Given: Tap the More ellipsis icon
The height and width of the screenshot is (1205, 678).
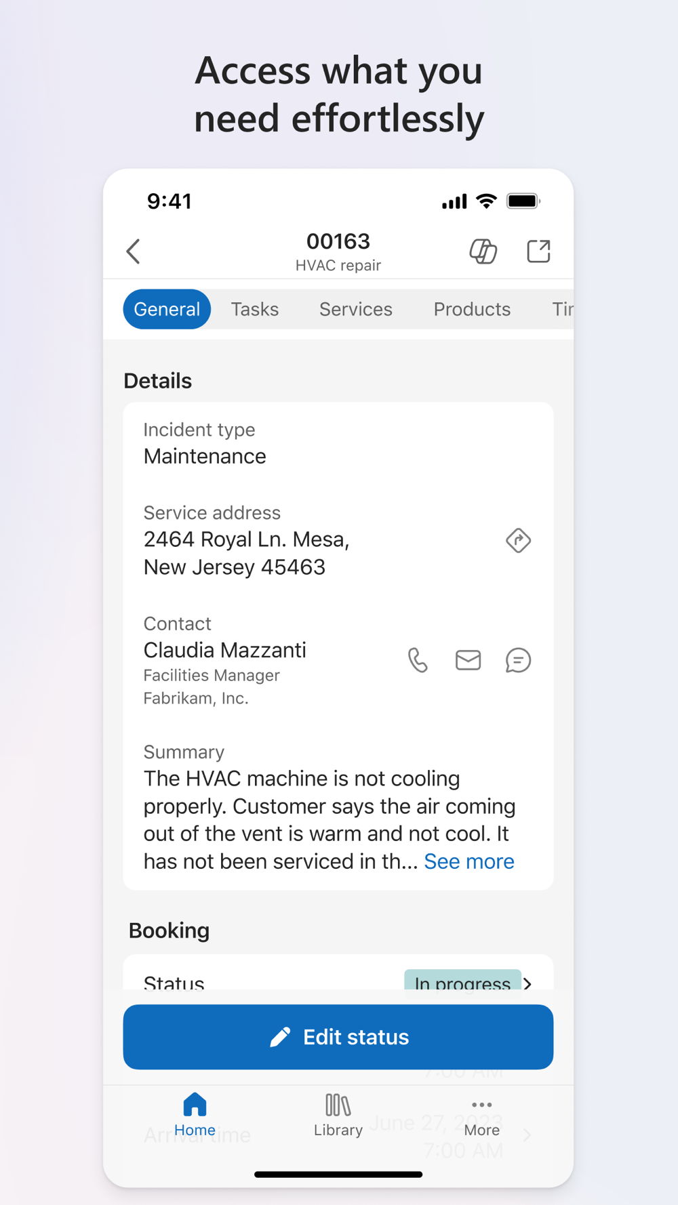Looking at the screenshot, I should tap(482, 1105).
